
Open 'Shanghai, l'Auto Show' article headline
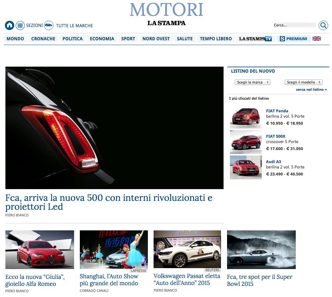[109, 280]
